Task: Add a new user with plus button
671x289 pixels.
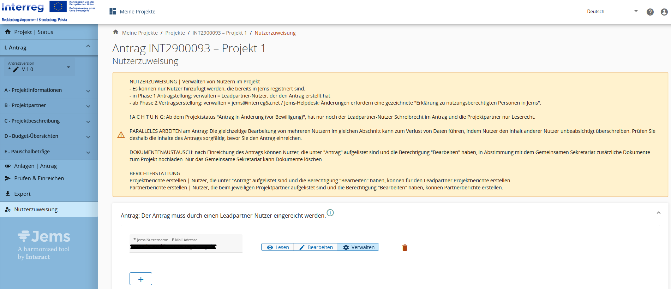Action: [x=141, y=279]
